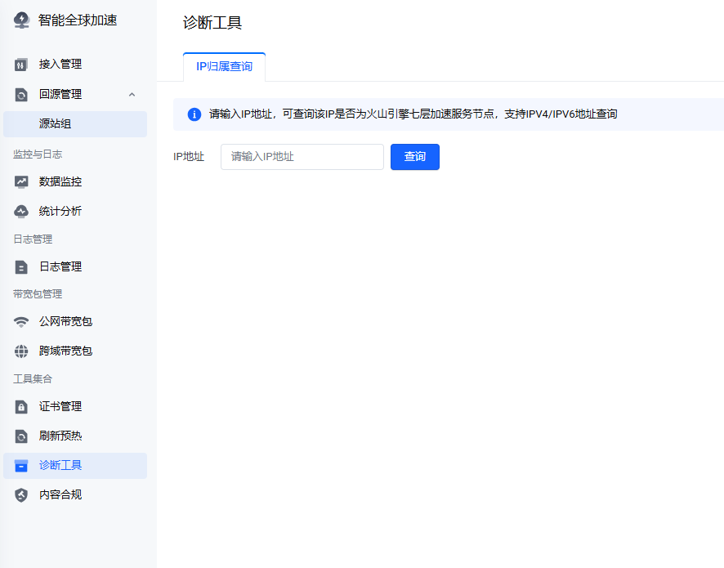Viewport: 724px width, 568px height.
Task: Click the 跨域带宽包 globe icon
Action: coord(22,351)
